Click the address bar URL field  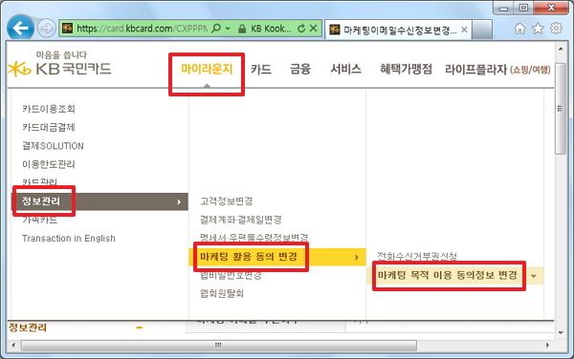142,28
